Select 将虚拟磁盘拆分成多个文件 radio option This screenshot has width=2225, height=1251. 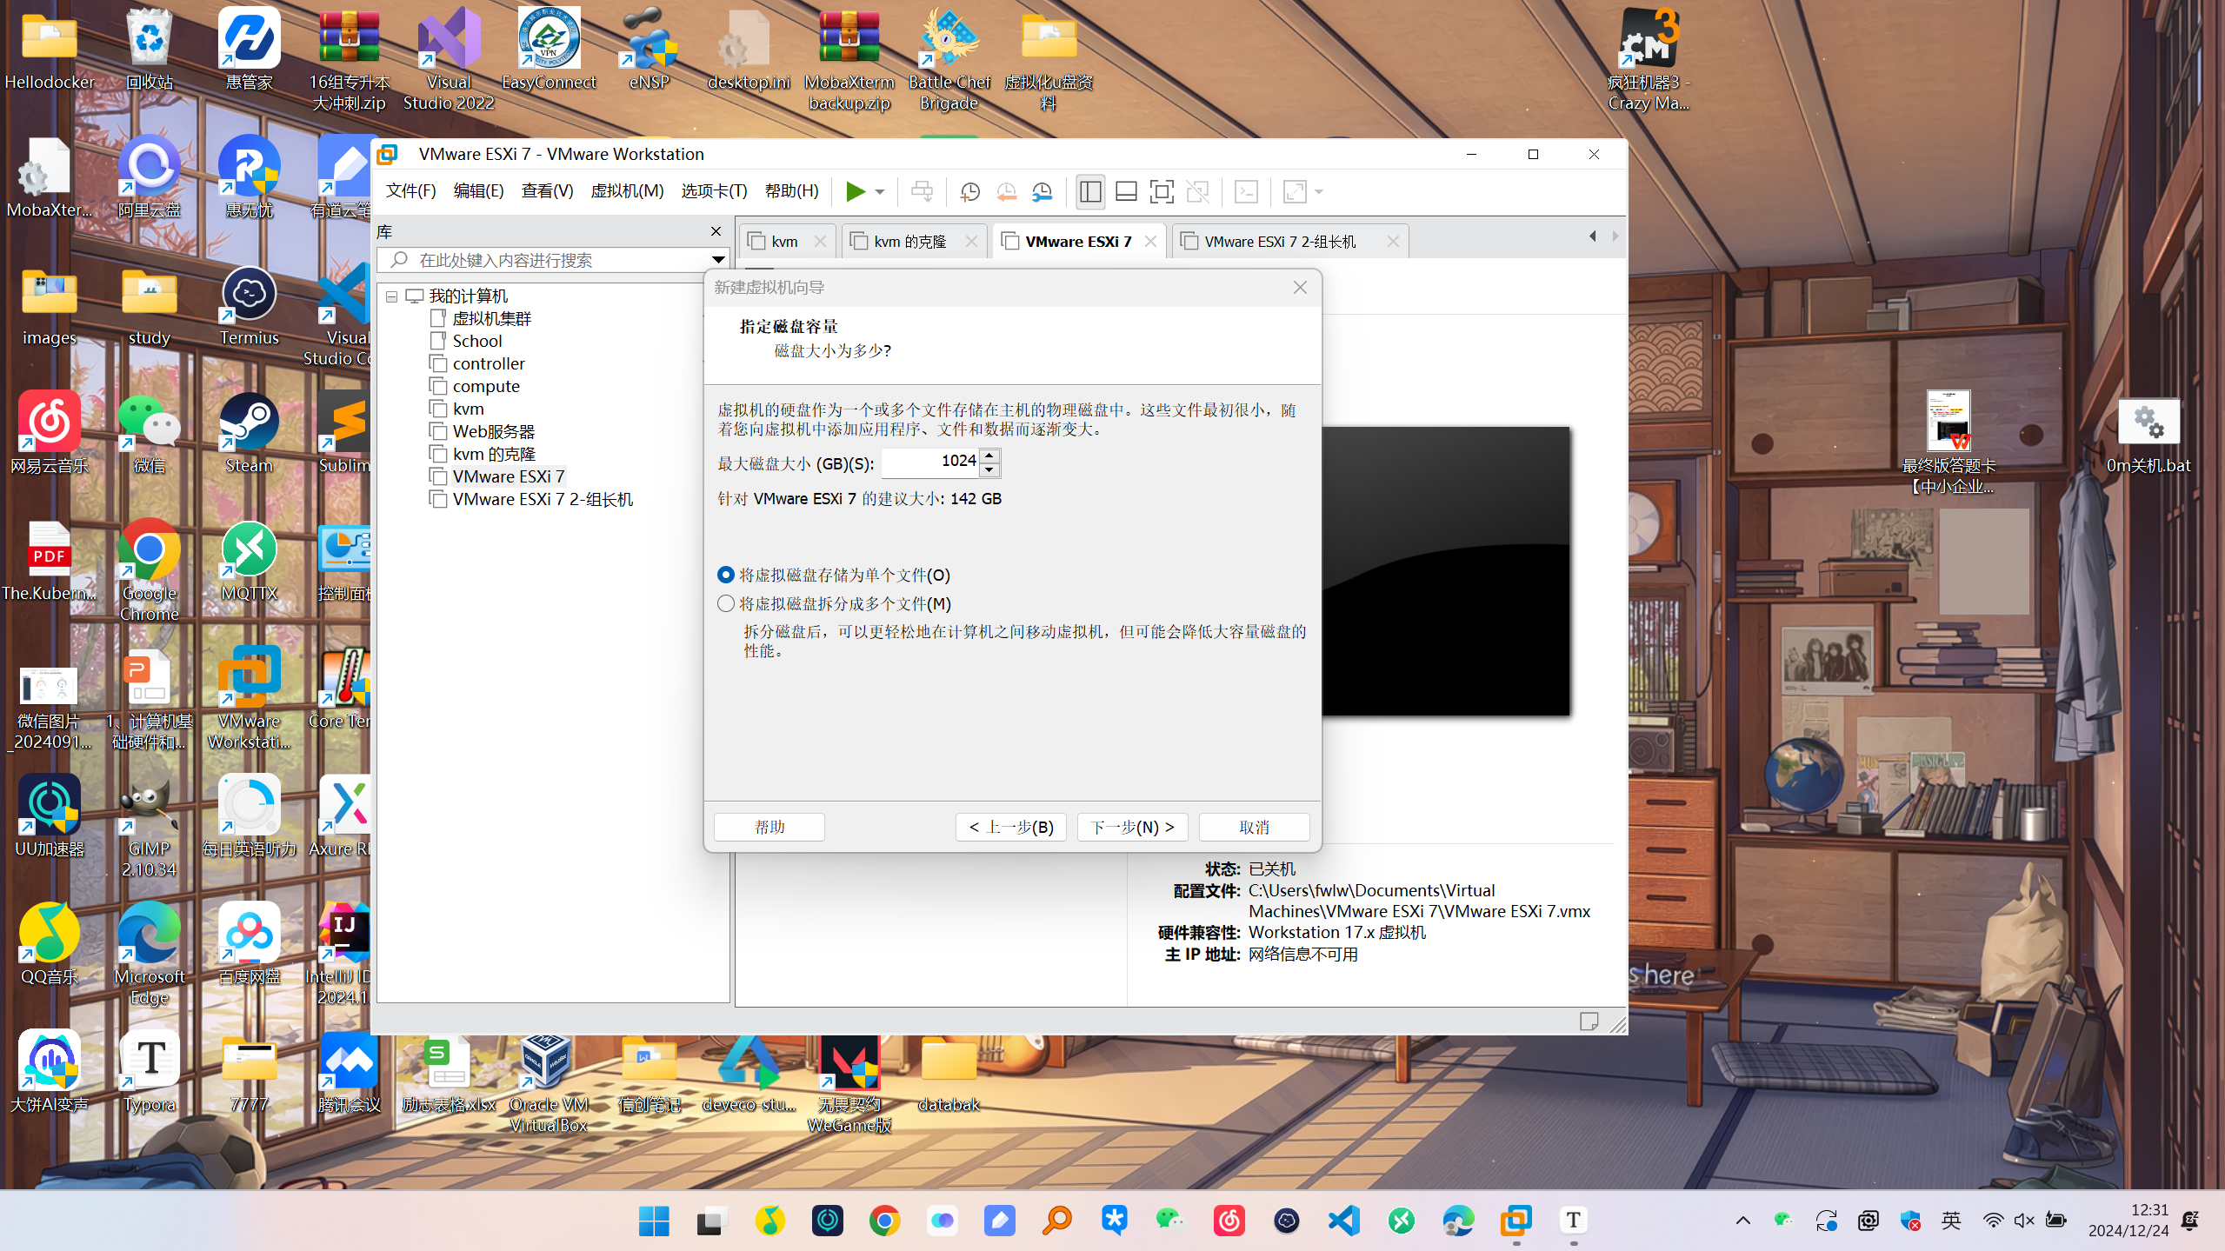[834, 603]
